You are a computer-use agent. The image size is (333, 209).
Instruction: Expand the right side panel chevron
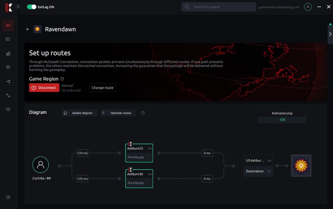[x=330, y=34]
